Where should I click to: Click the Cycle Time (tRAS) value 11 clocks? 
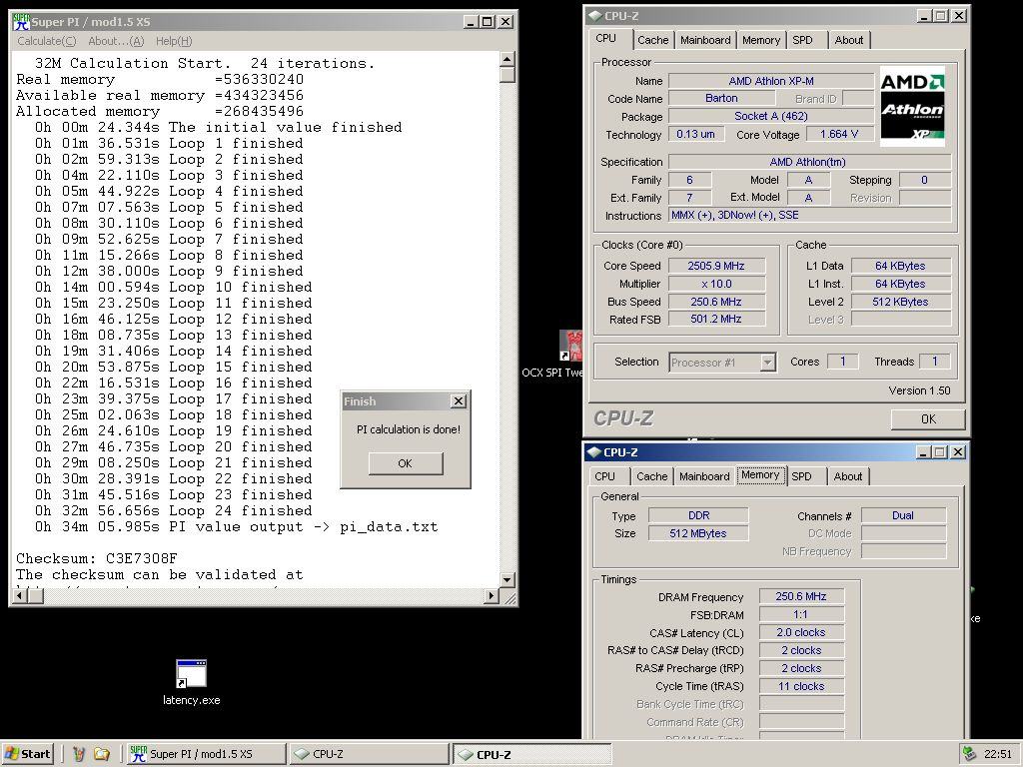coord(801,686)
